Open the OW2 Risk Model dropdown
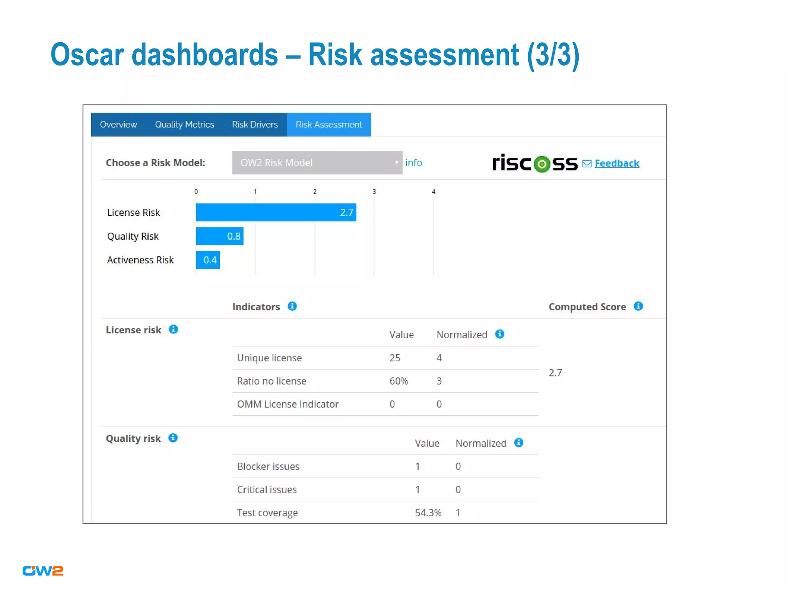This screenshot has height=591, width=788. (317, 163)
